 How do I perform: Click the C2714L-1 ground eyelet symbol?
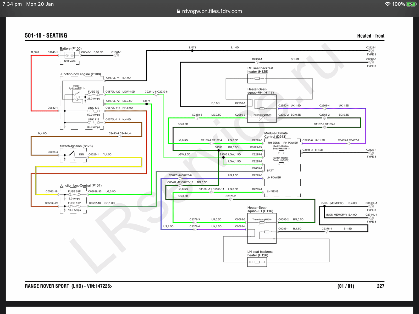371,218
